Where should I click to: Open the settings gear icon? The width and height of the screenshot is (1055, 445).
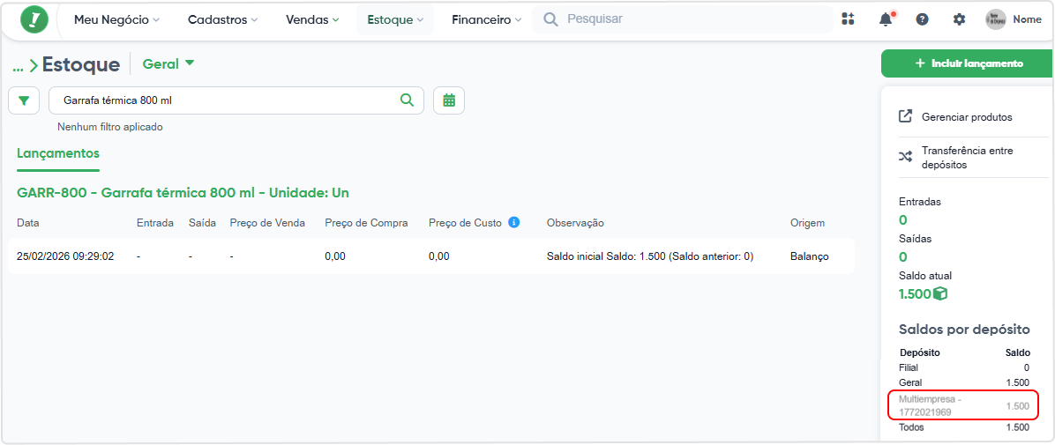coord(959,19)
